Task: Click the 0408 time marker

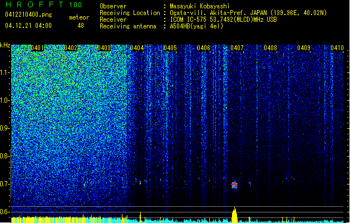Action: pyautogui.click(x=270, y=48)
